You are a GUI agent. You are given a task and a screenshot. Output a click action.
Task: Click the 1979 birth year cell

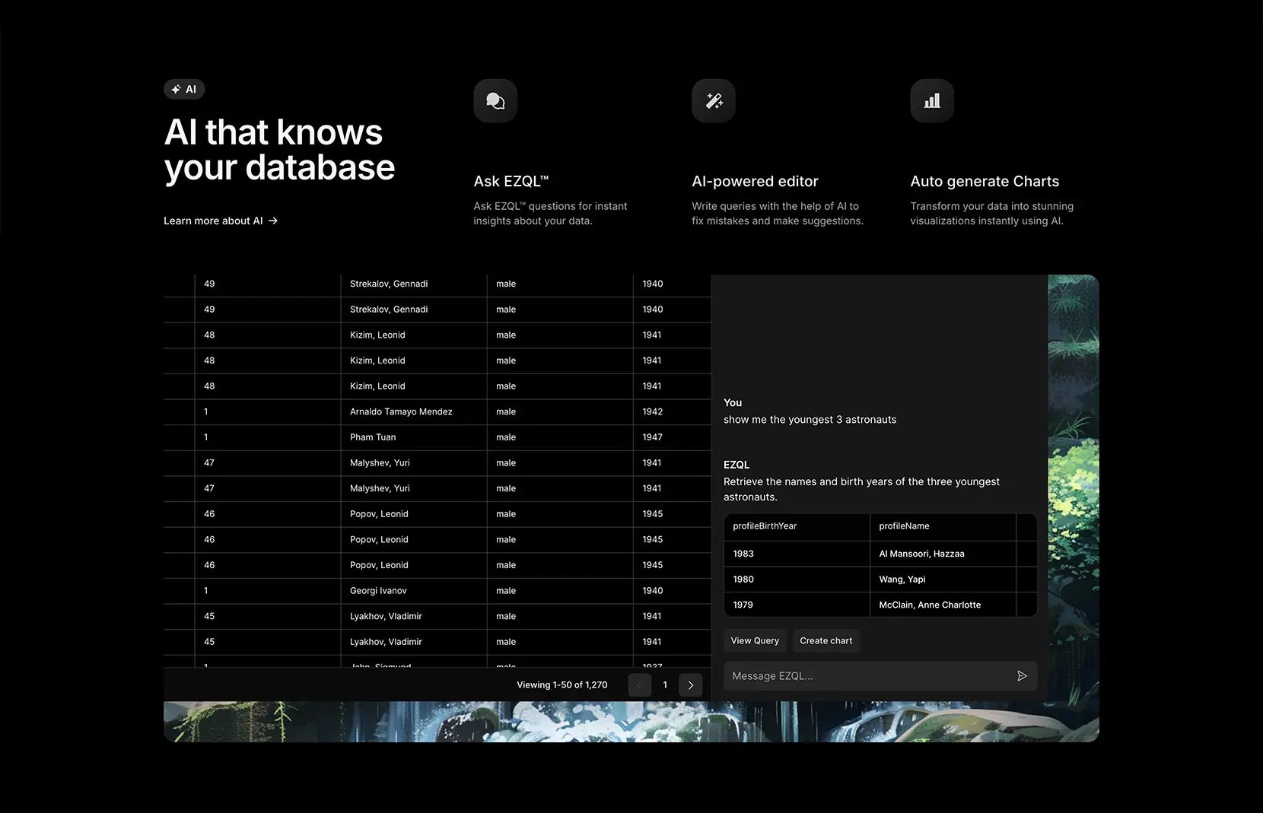[x=797, y=605]
